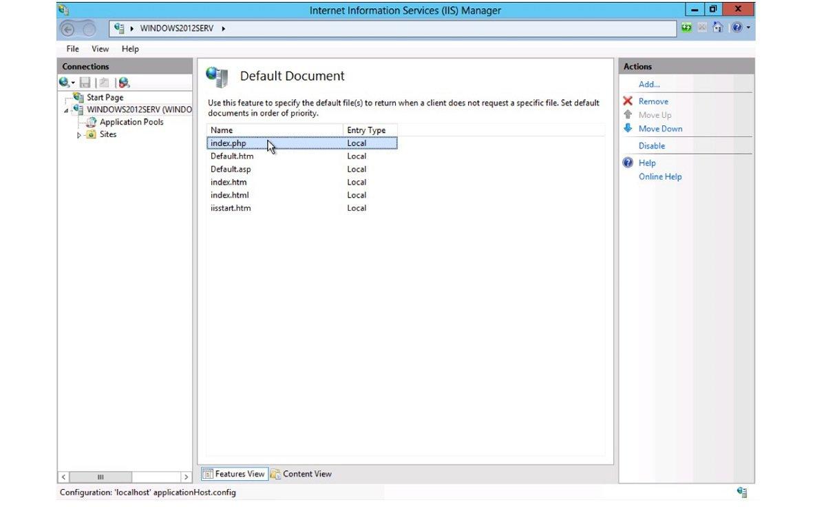826x507 pixels.
Task: Click the Configuration 'localhost' applicationHost.config status text
Action: coord(147,493)
